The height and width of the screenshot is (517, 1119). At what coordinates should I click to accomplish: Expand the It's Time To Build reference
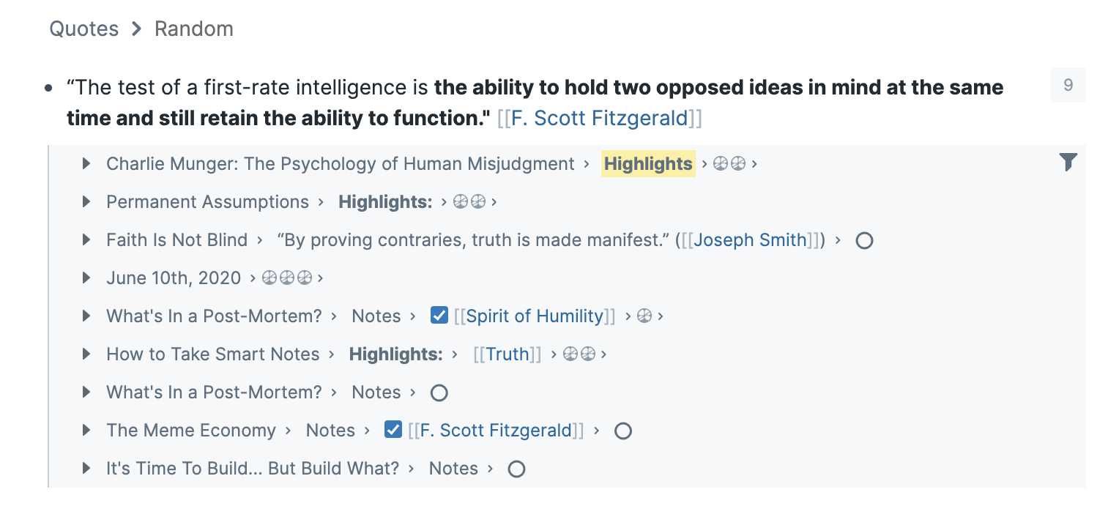point(86,468)
